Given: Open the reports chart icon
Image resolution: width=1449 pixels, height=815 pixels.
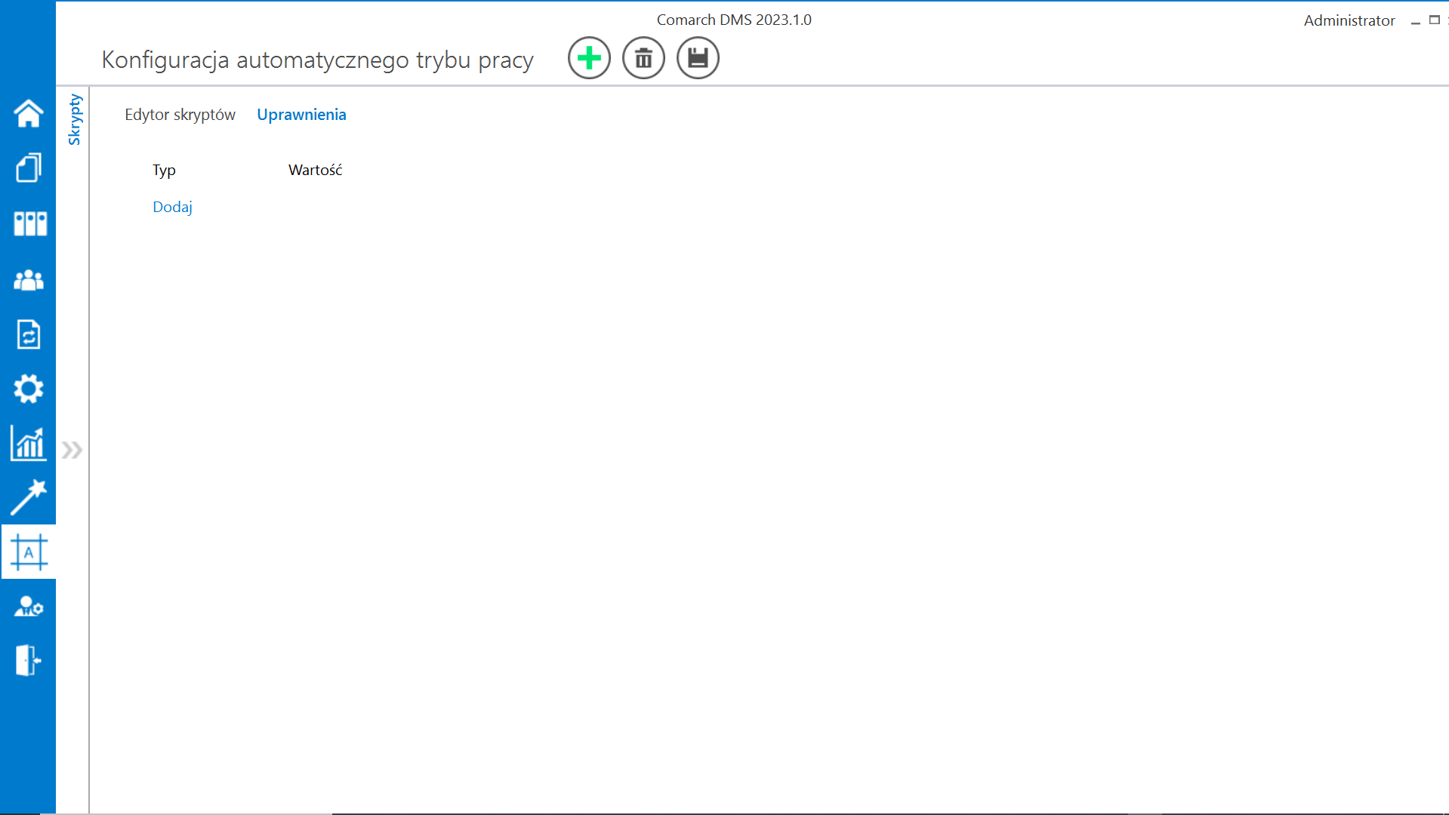Looking at the screenshot, I should pyautogui.click(x=29, y=443).
